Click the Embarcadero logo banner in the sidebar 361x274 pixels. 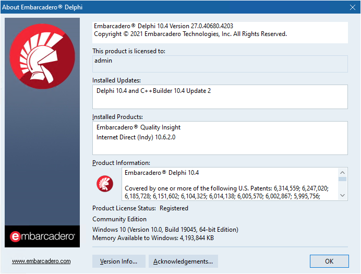pyautogui.click(x=42, y=236)
